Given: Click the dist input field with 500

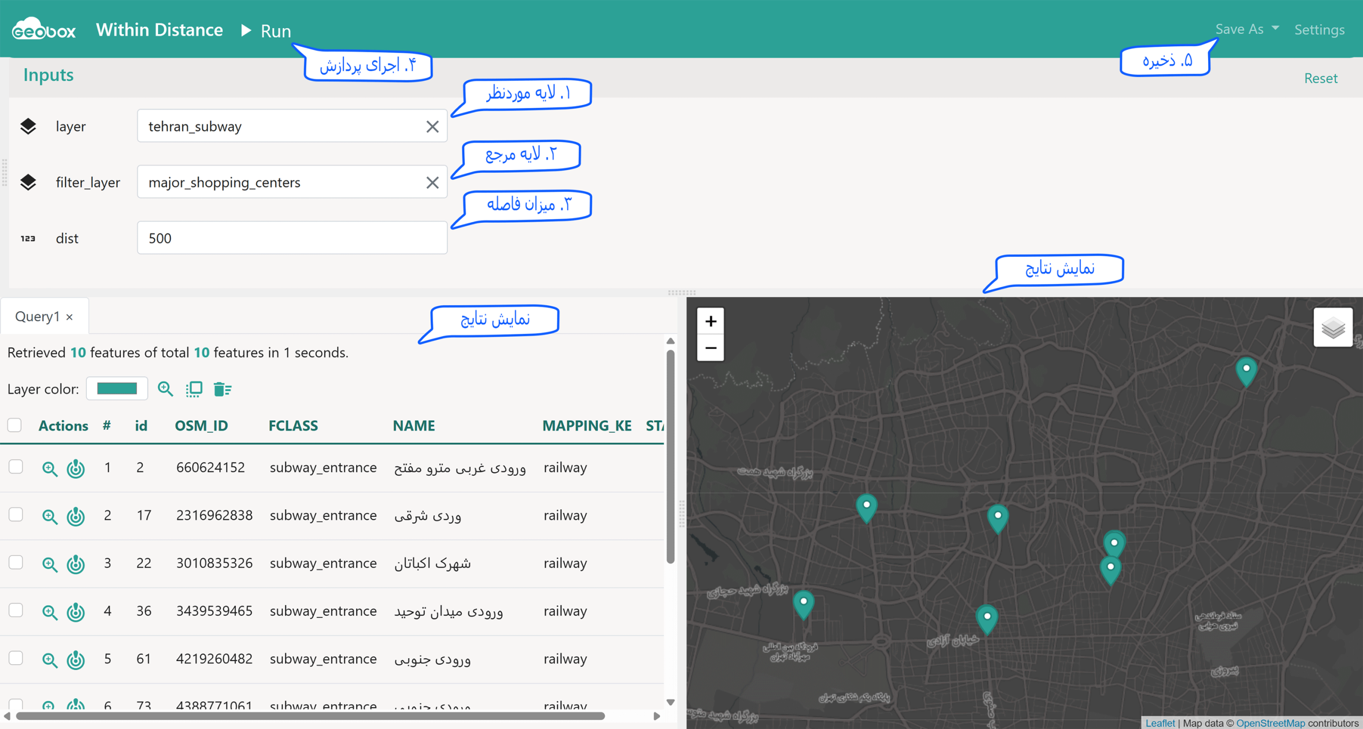Looking at the screenshot, I should tap(292, 238).
